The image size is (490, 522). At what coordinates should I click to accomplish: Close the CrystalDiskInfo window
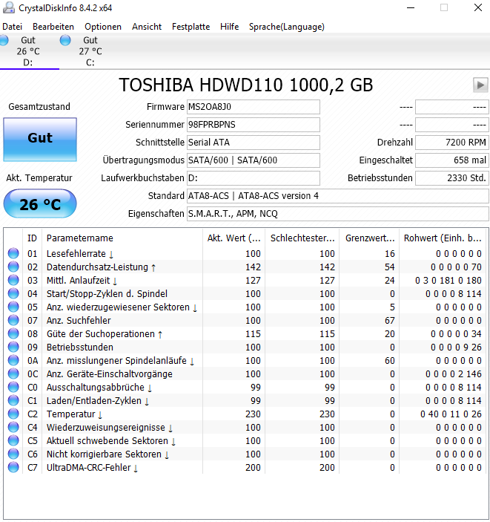(x=478, y=7)
